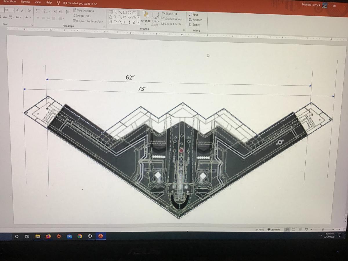348x261 pixels.
Task: Select the star shape in gallery
Action: click(134, 22)
